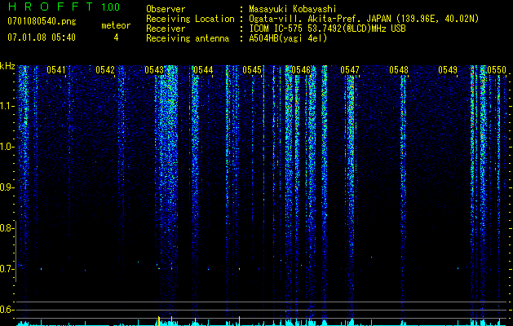Screen dimensions: 513x326
Task: Click the 0549 time marker
Action: click(x=448, y=69)
